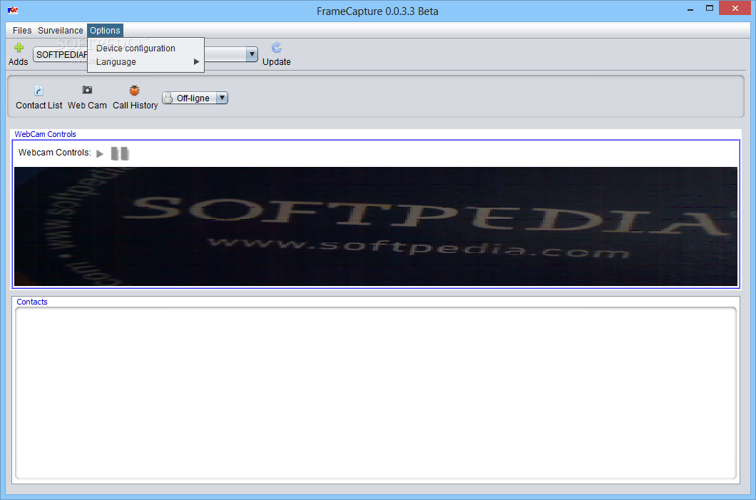Start webcam with the play button
Image resolution: width=756 pixels, height=500 pixels.
(x=100, y=153)
